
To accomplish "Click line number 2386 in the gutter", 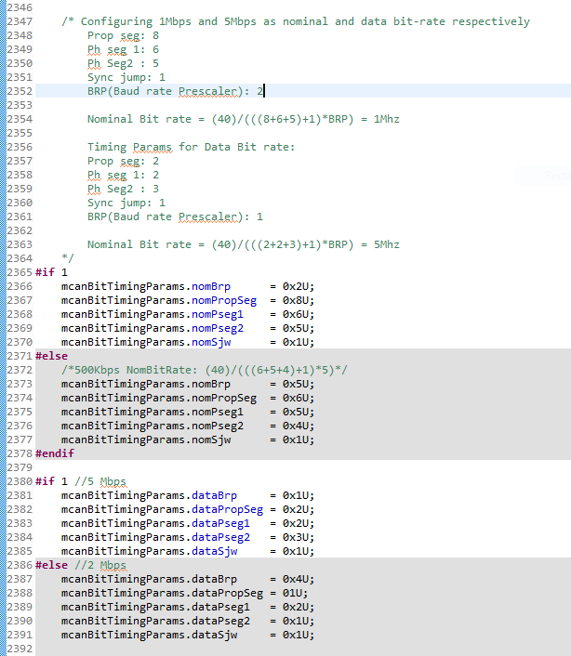I will point(20,565).
